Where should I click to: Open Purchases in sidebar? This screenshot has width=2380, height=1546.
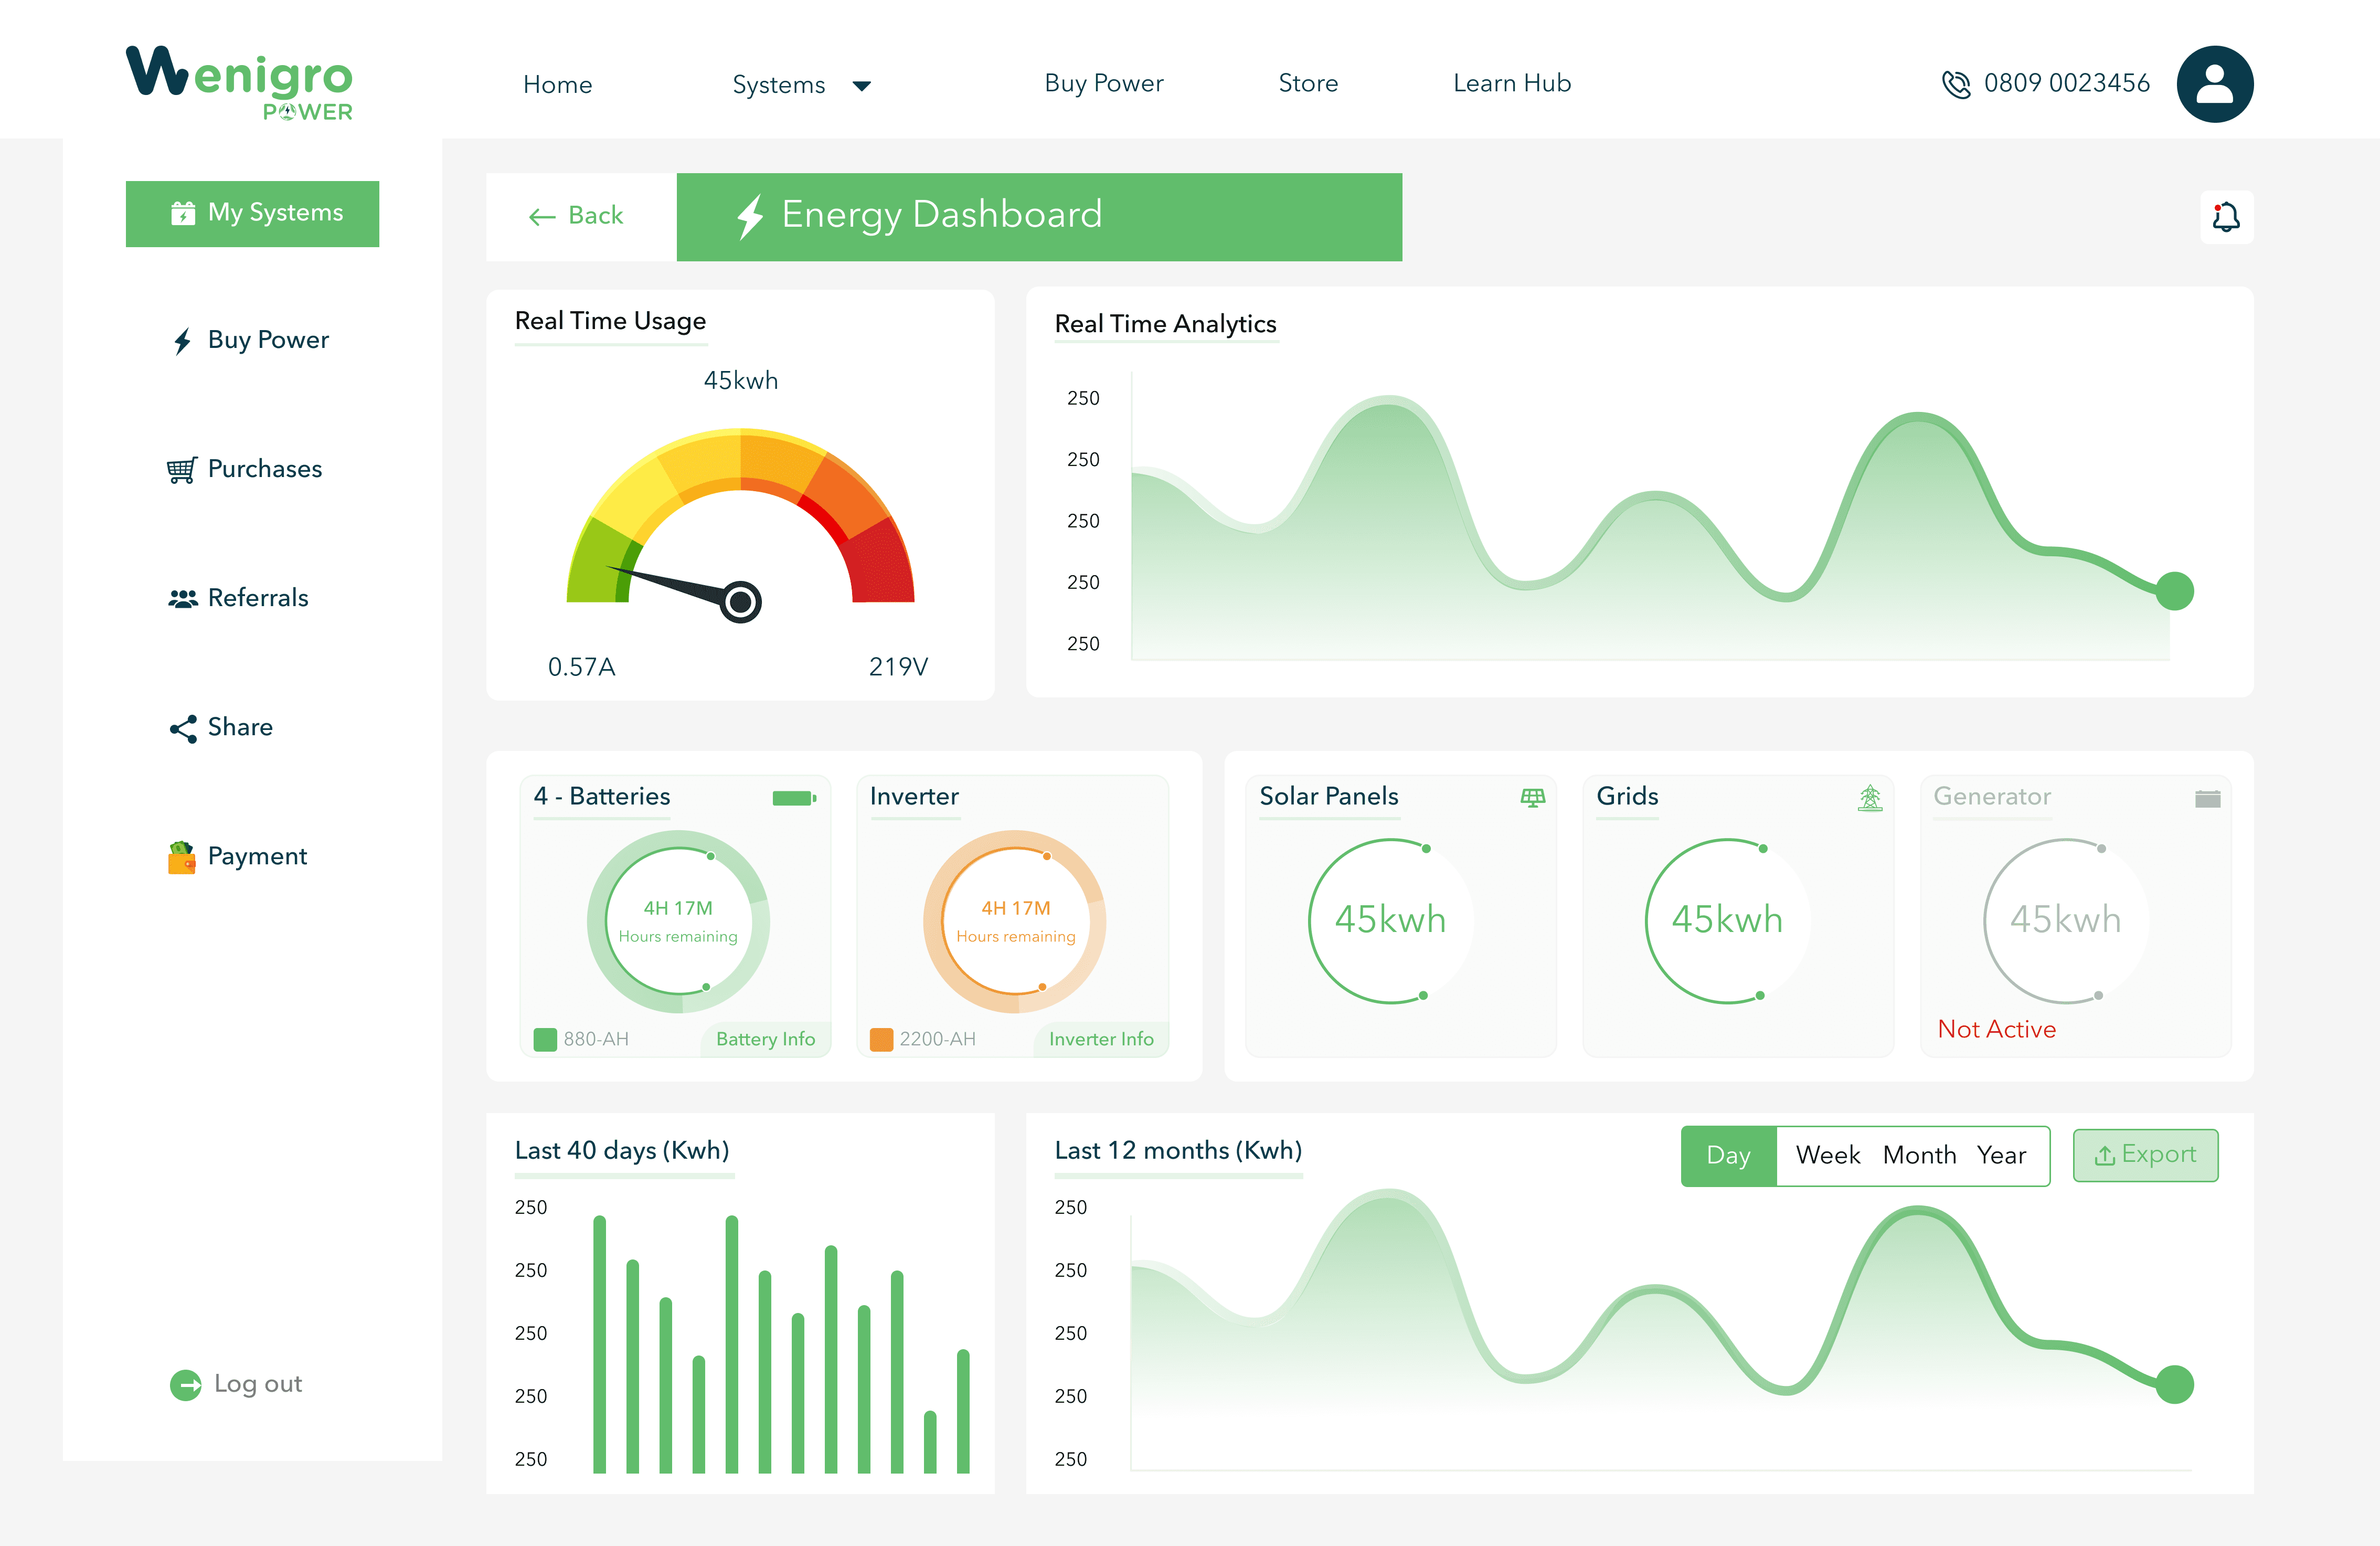244,469
